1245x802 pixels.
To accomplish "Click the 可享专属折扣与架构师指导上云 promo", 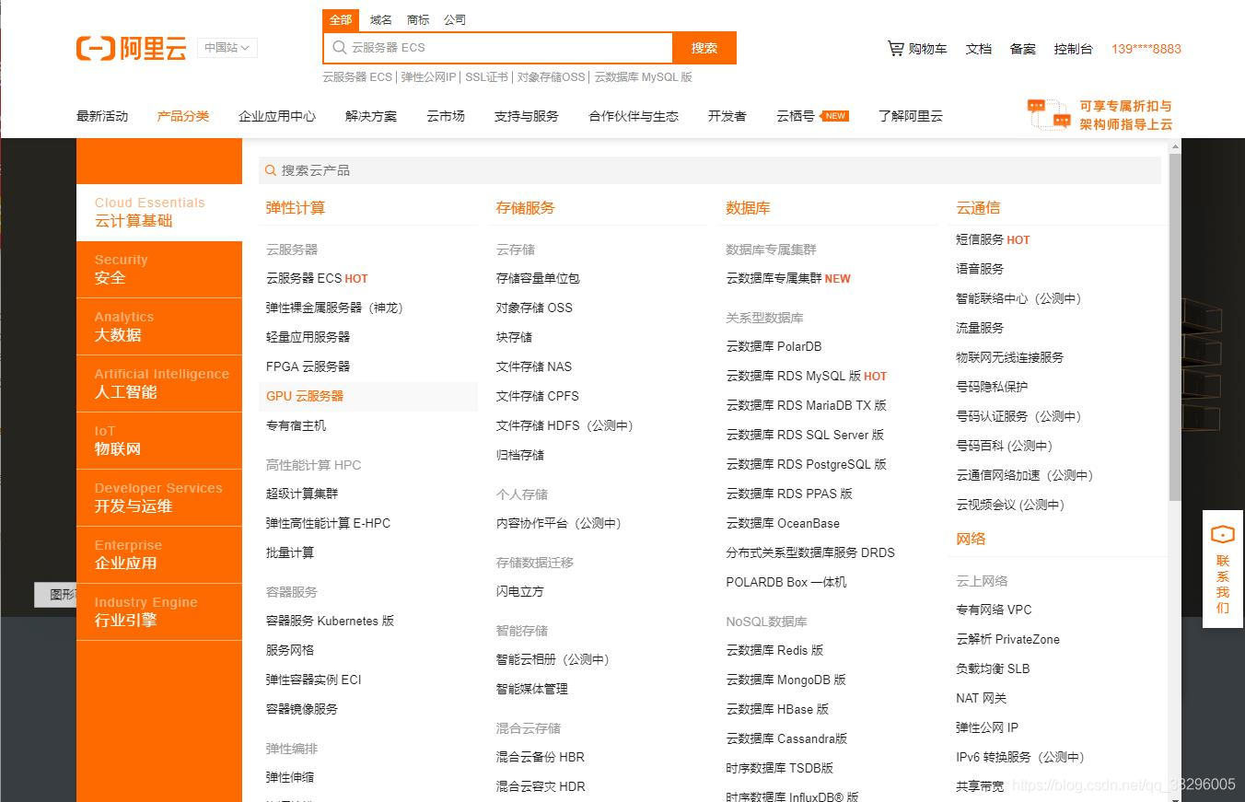I will 1126,115.
